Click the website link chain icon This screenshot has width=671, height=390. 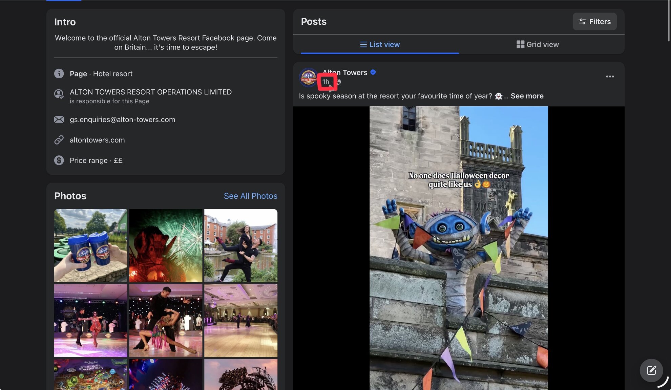(x=59, y=140)
